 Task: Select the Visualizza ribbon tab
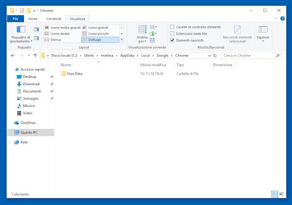point(78,19)
